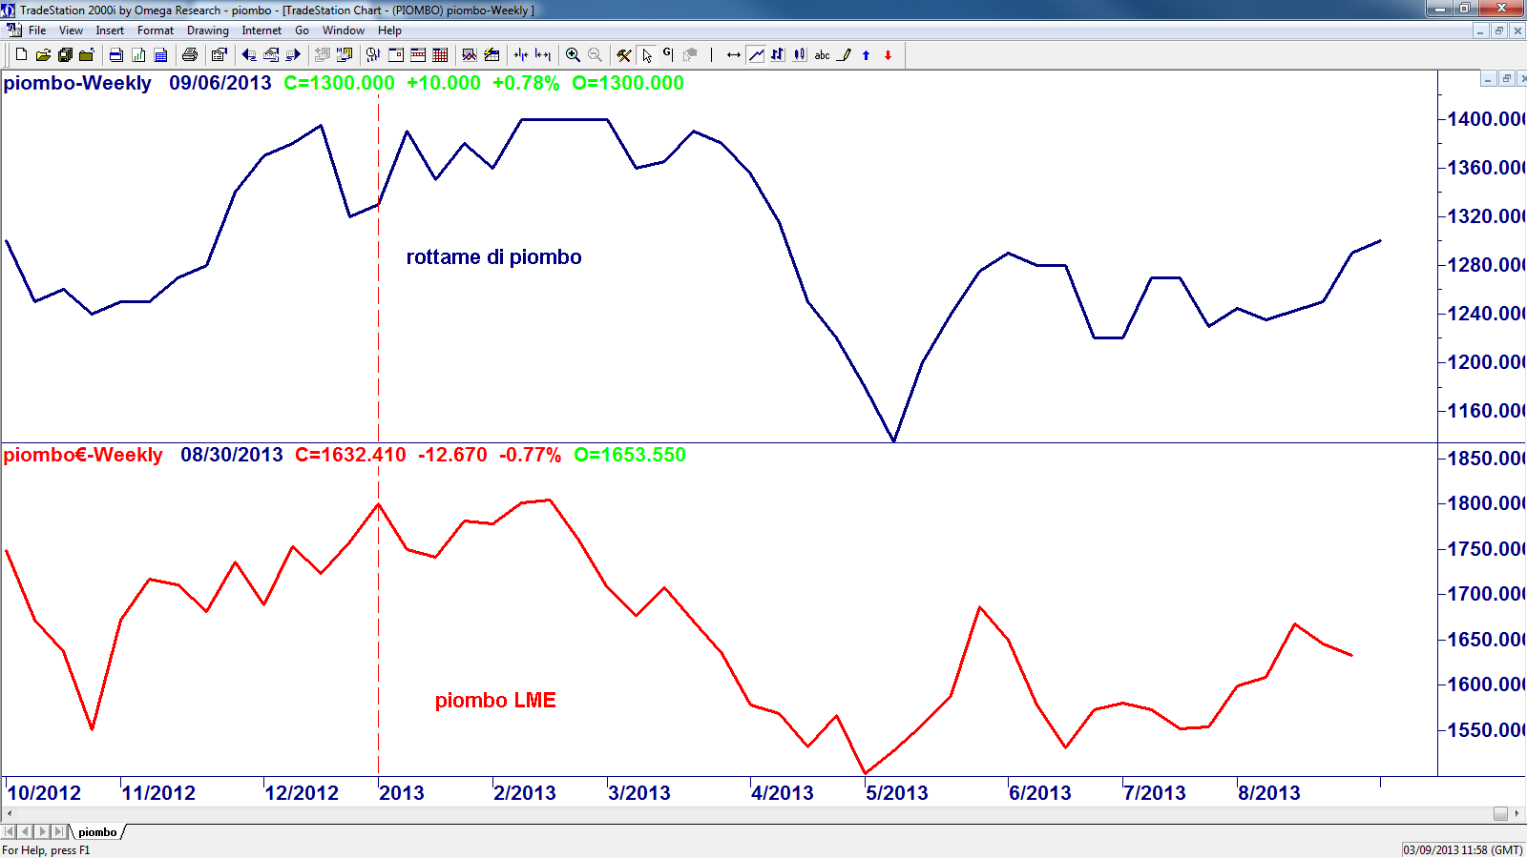Screen dimensions: 1527x858
Task: Select the trendline drawing tool
Action: [756, 54]
